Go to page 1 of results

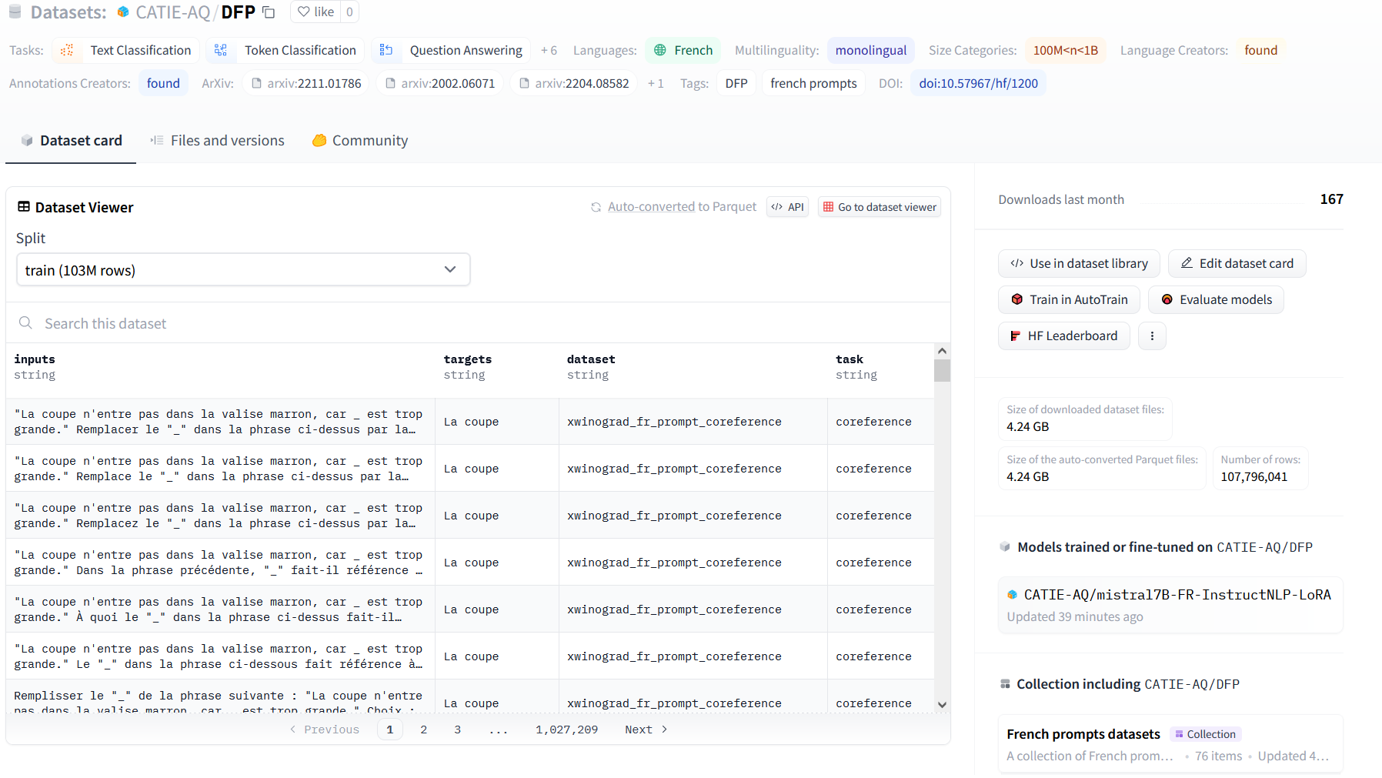[x=389, y=730]
